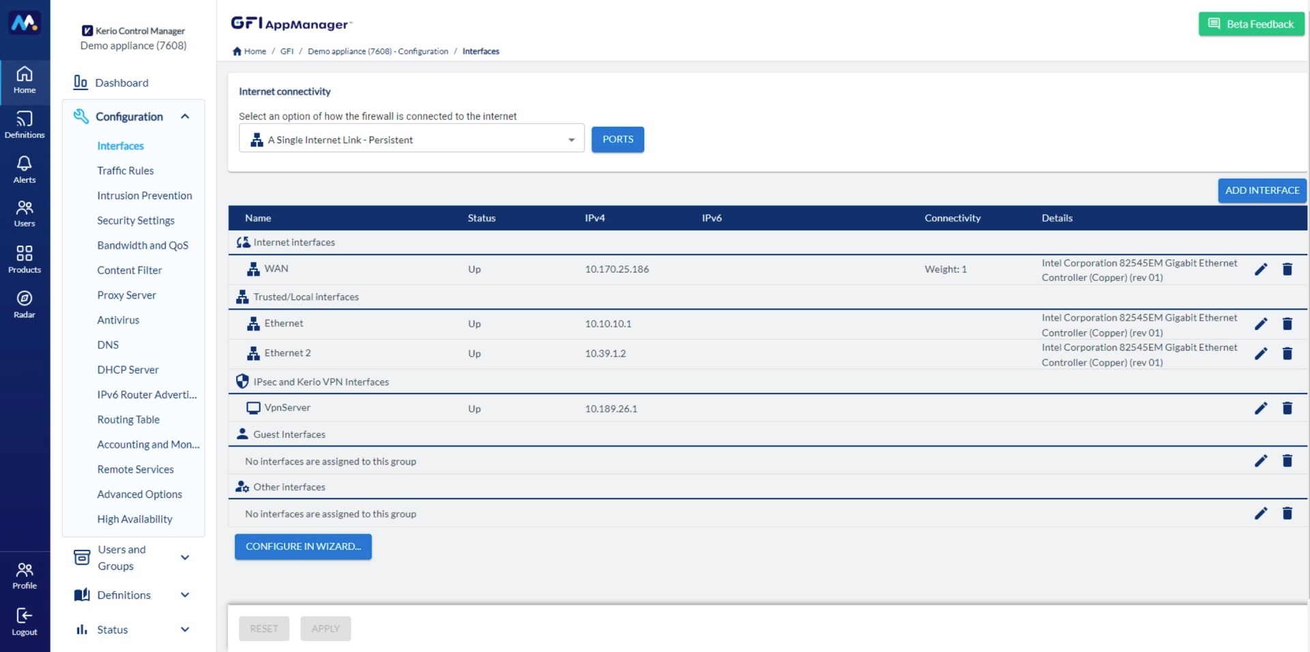Click the Beta Feedback button

pos(1251,24)
